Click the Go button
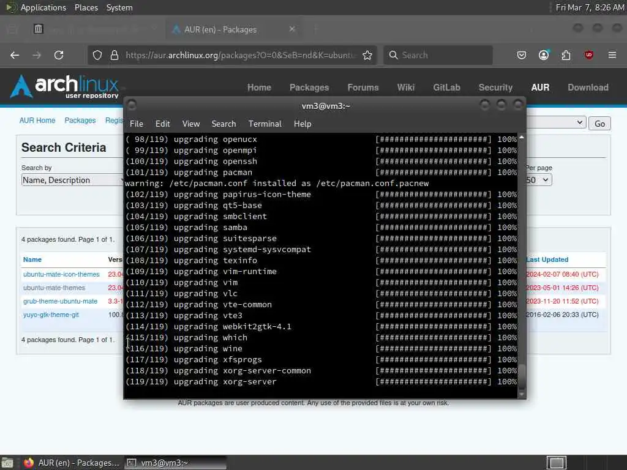This screenshot has width=627, height=470. point(599,124)
